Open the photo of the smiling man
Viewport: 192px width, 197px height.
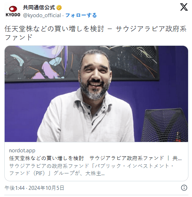(96, 94)
